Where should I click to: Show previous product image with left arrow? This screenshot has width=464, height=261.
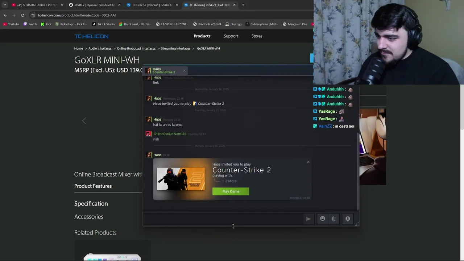[x=84, y=121]
